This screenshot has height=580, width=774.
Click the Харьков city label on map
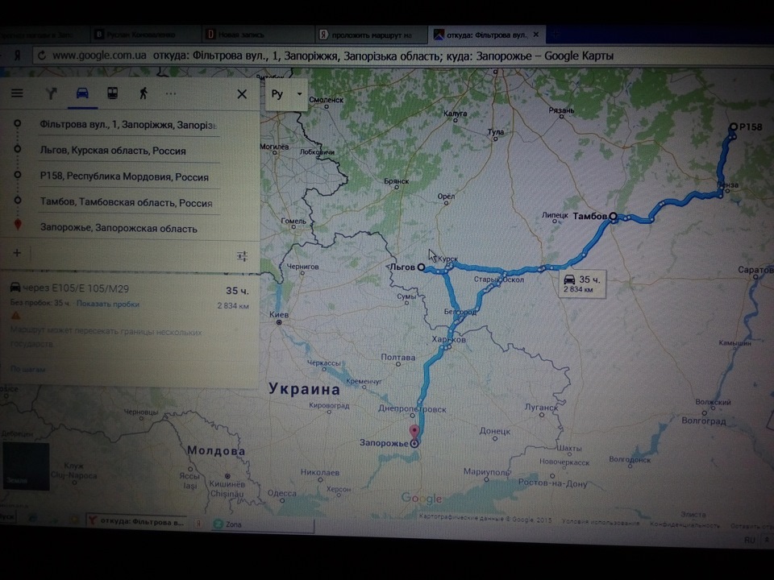[x=449, y=339]
